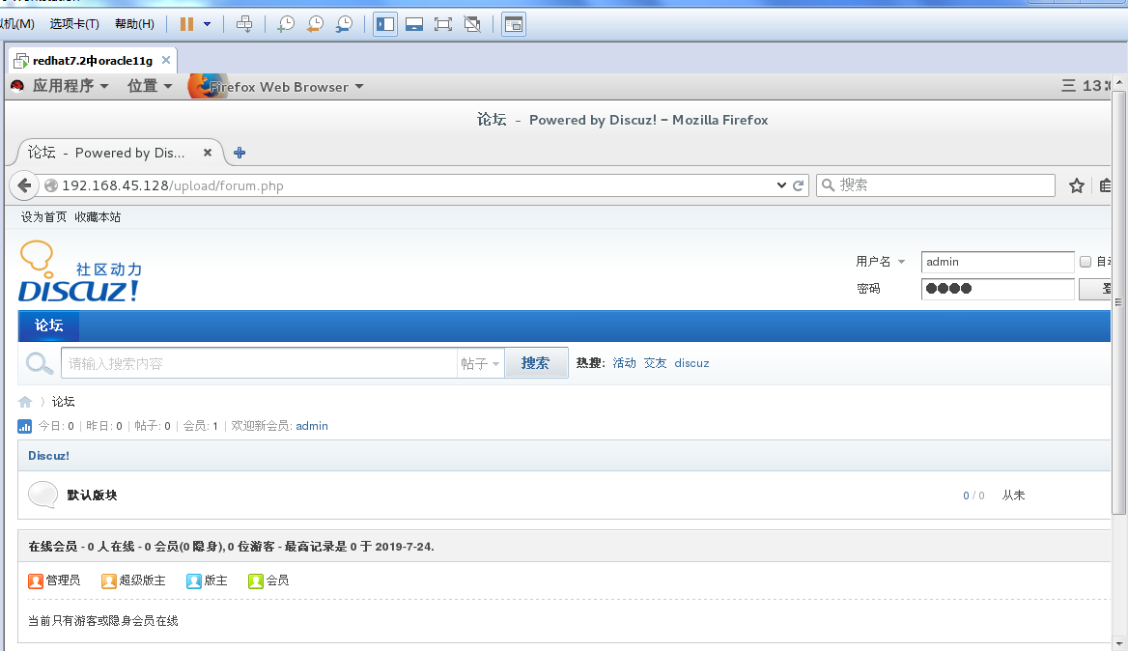Expand the 帖子 search type dropdown
Viewport: 1128px width, 651px height.
[x=480, y=363]
